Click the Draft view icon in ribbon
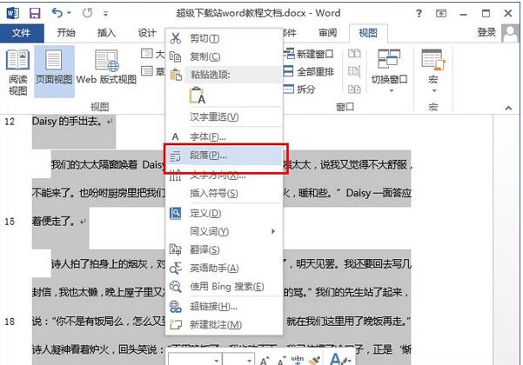The height and width of the screenshot is (365, 523). coord(147,71)
